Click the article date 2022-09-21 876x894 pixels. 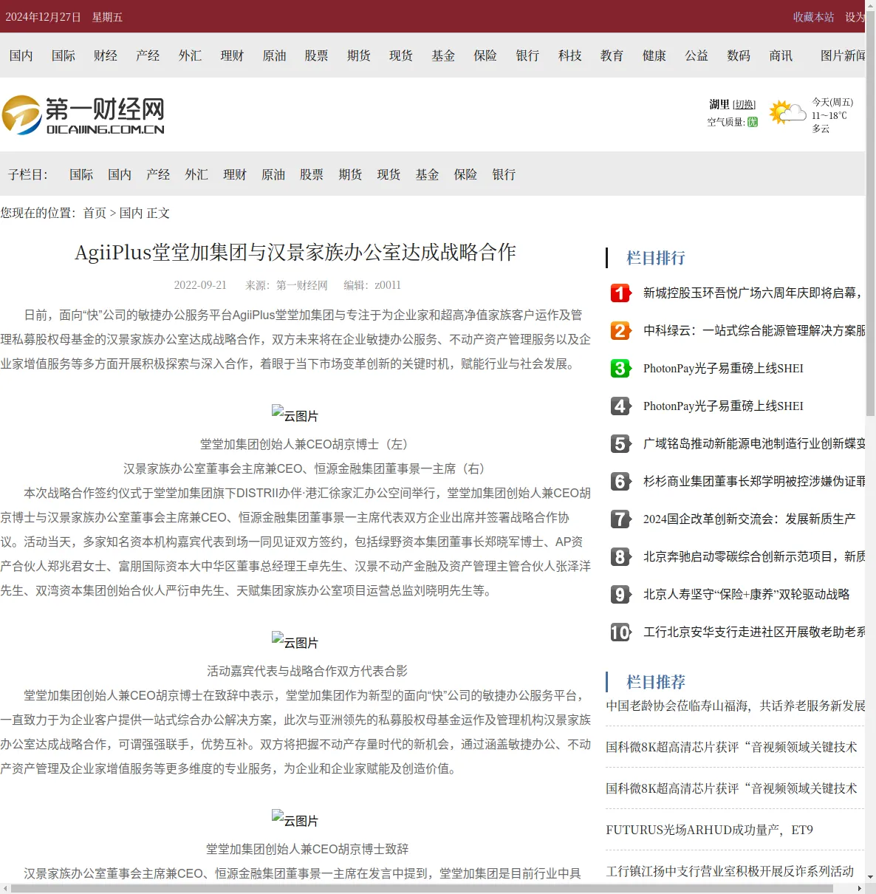[x=200, y=285]
